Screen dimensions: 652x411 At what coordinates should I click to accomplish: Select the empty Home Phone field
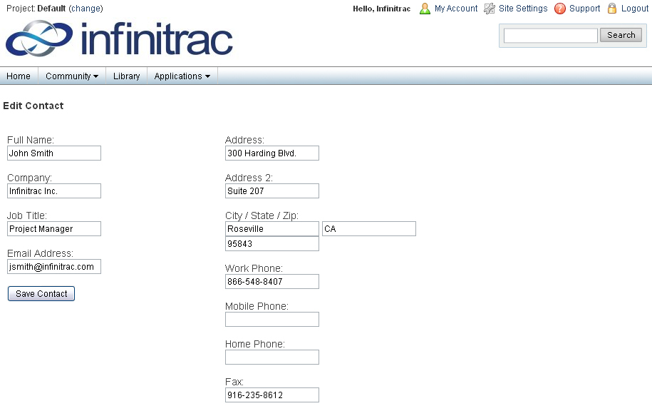[272, 357]
